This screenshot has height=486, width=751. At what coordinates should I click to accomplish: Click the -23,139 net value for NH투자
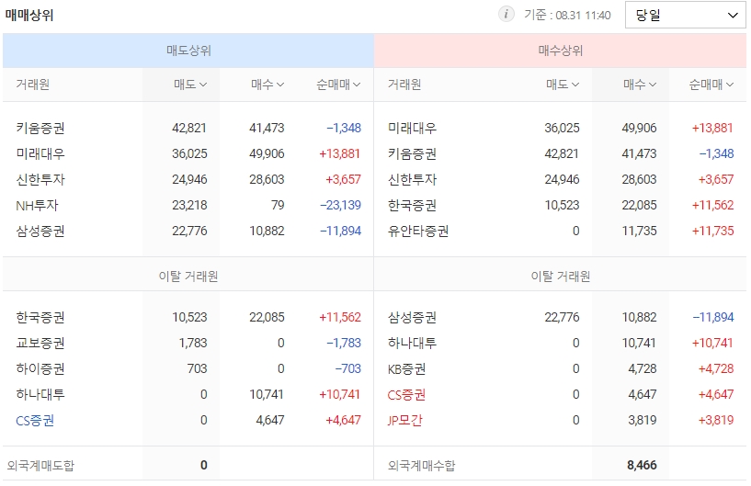pyautogui.click(x=340, y=206)
